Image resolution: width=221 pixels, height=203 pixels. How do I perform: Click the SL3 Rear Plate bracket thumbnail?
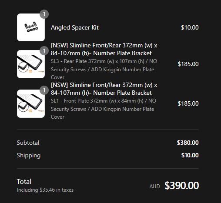tap(31, 64)
